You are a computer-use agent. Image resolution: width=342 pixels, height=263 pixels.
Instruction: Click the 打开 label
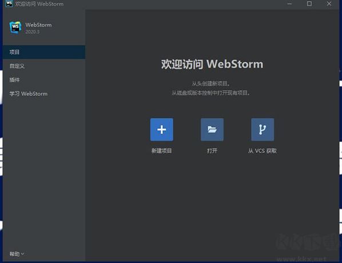(x=212, y=151)
